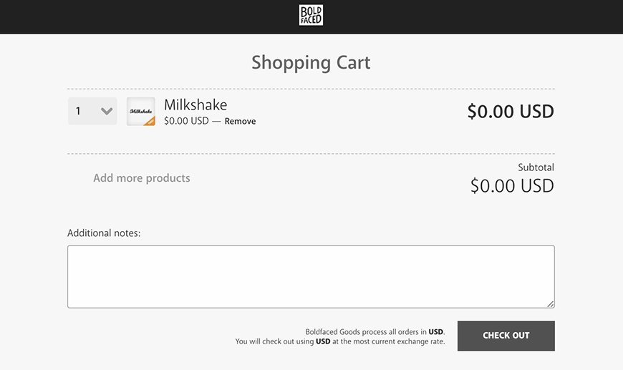
Task: Click the dashed divider below Shopping Cart title
Action: point(311,89)
